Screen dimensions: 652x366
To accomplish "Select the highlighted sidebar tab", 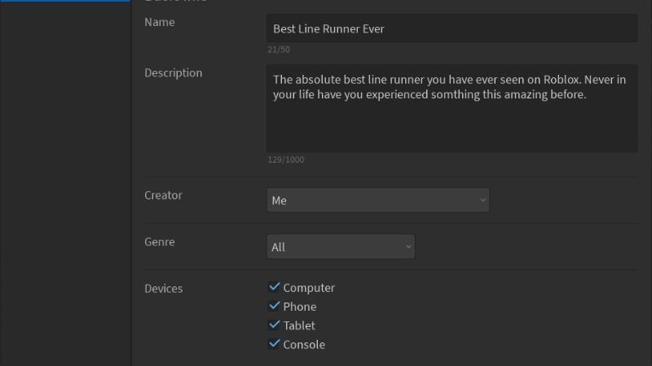I will [65, 1].
